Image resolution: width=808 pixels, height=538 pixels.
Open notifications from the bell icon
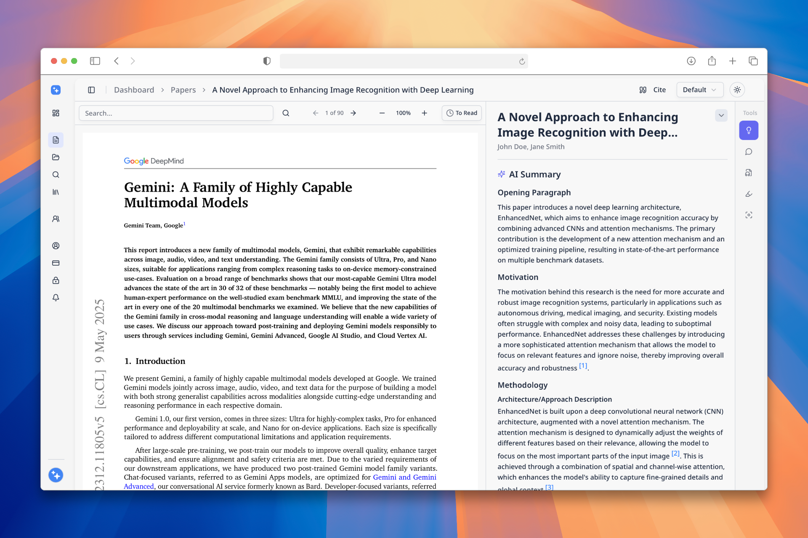tap(56, 298)
